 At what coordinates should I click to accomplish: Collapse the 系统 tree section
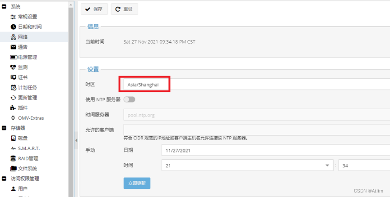(x=4, y=7)
